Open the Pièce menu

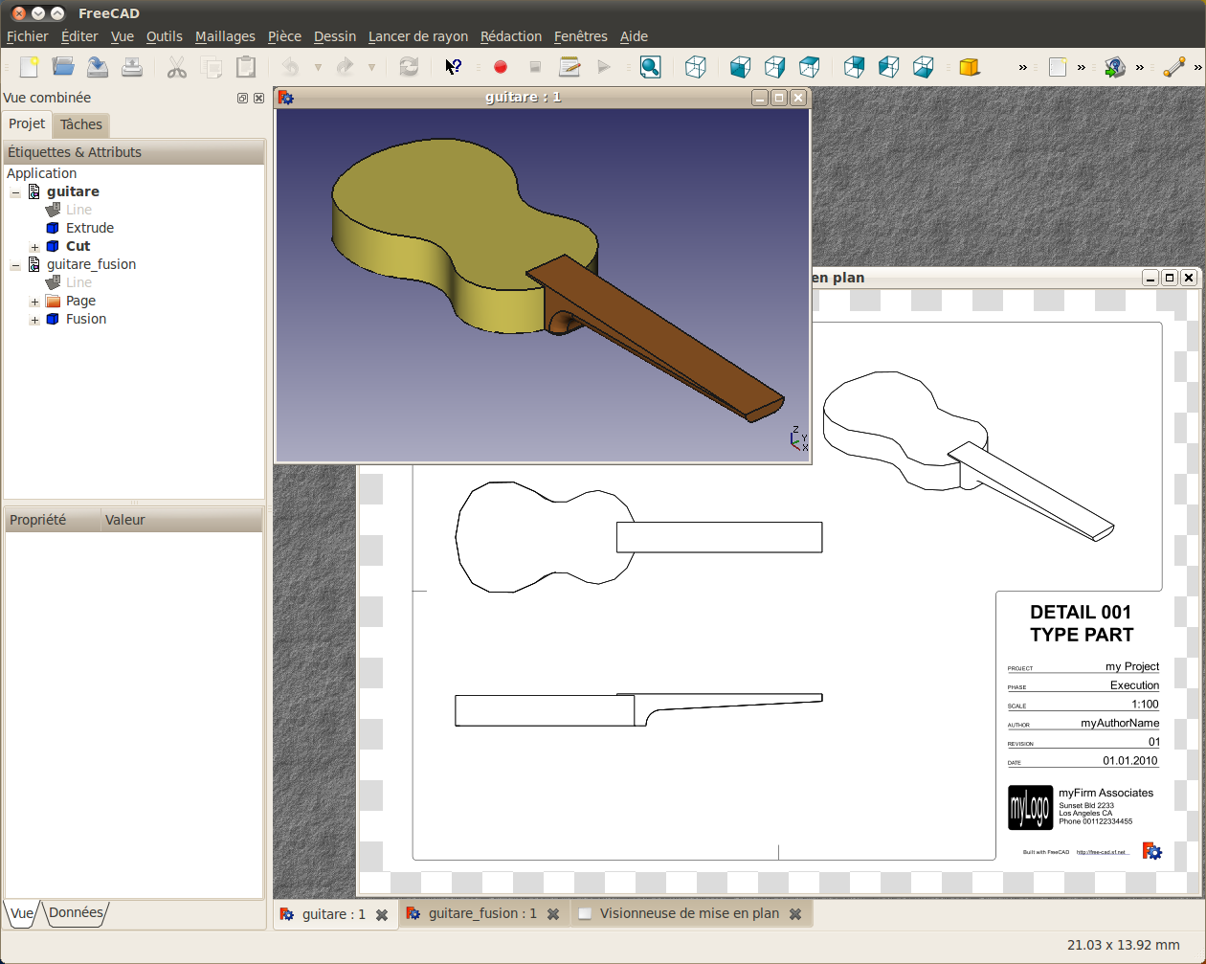pos(284,36)
